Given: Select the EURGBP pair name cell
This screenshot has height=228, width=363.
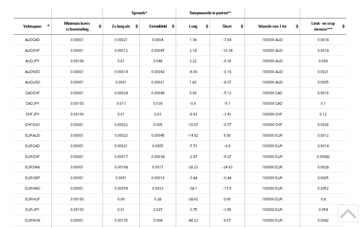Looking at the screenshot, I should point(33,178).
